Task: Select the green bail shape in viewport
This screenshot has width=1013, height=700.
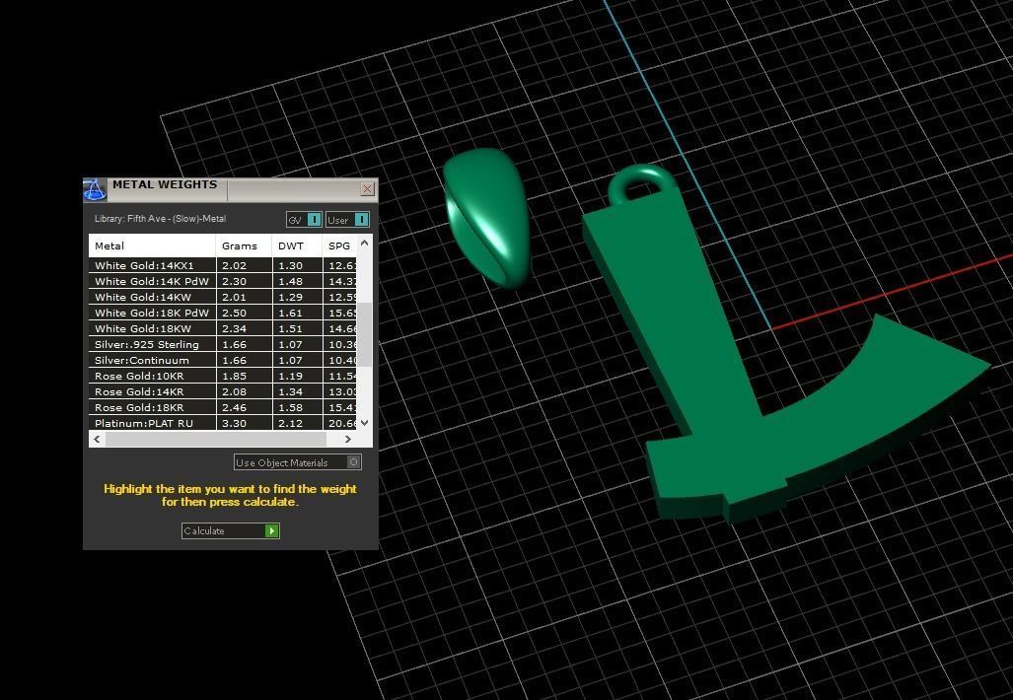Action: (x=487, y=218)
